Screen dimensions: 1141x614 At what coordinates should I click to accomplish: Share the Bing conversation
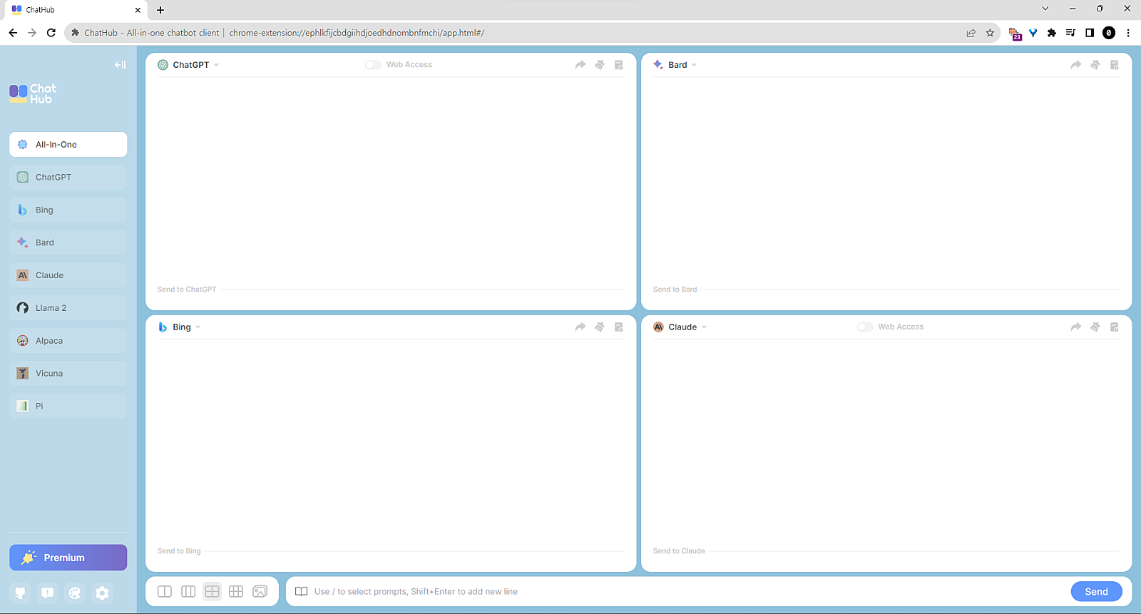click(580, 327)
